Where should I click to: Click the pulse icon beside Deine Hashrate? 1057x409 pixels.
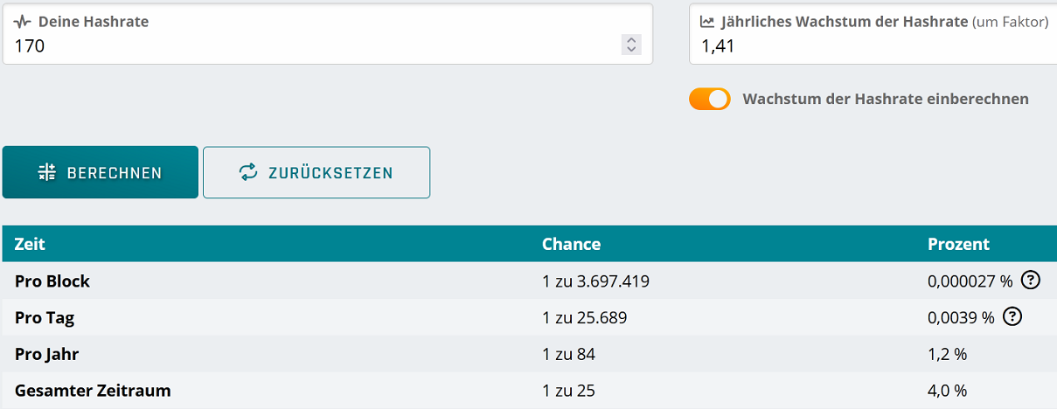click(x=23, y=22)
